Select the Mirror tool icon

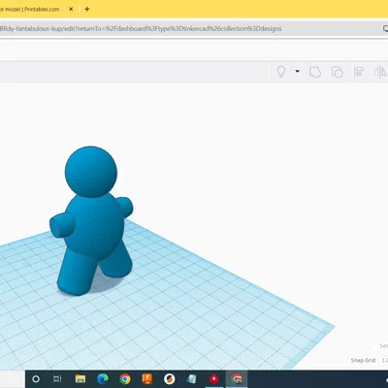pyautogui.click(x=380, y=72)
